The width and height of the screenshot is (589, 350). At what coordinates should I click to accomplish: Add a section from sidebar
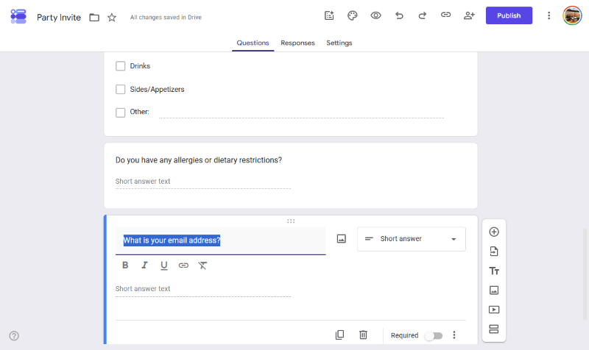click(494, 329)
